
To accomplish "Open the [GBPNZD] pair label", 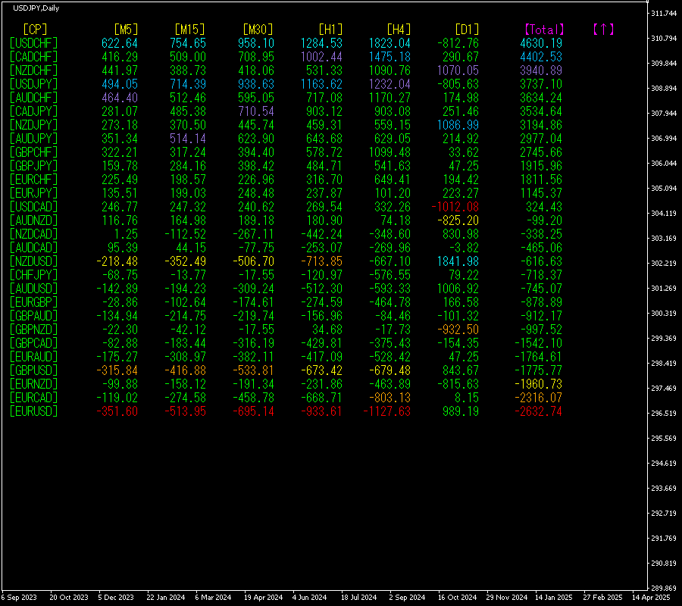I will pos(34,330).
